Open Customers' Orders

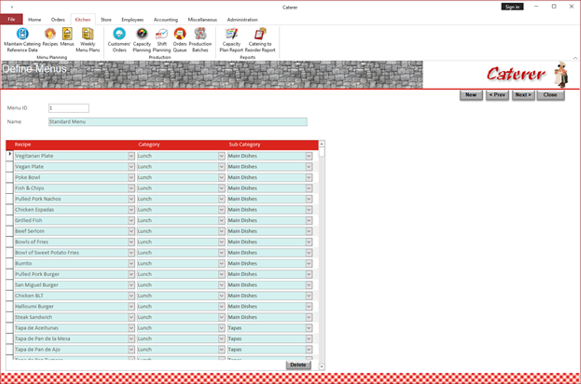click(119, 40)
